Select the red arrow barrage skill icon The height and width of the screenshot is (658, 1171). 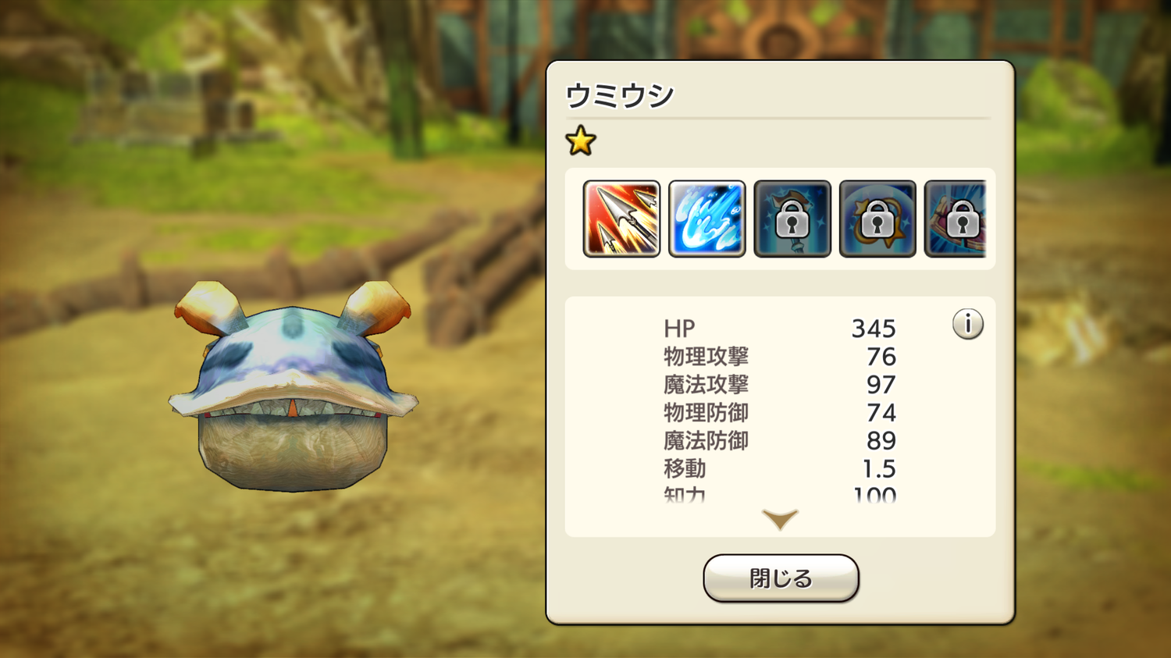(621, 219)
